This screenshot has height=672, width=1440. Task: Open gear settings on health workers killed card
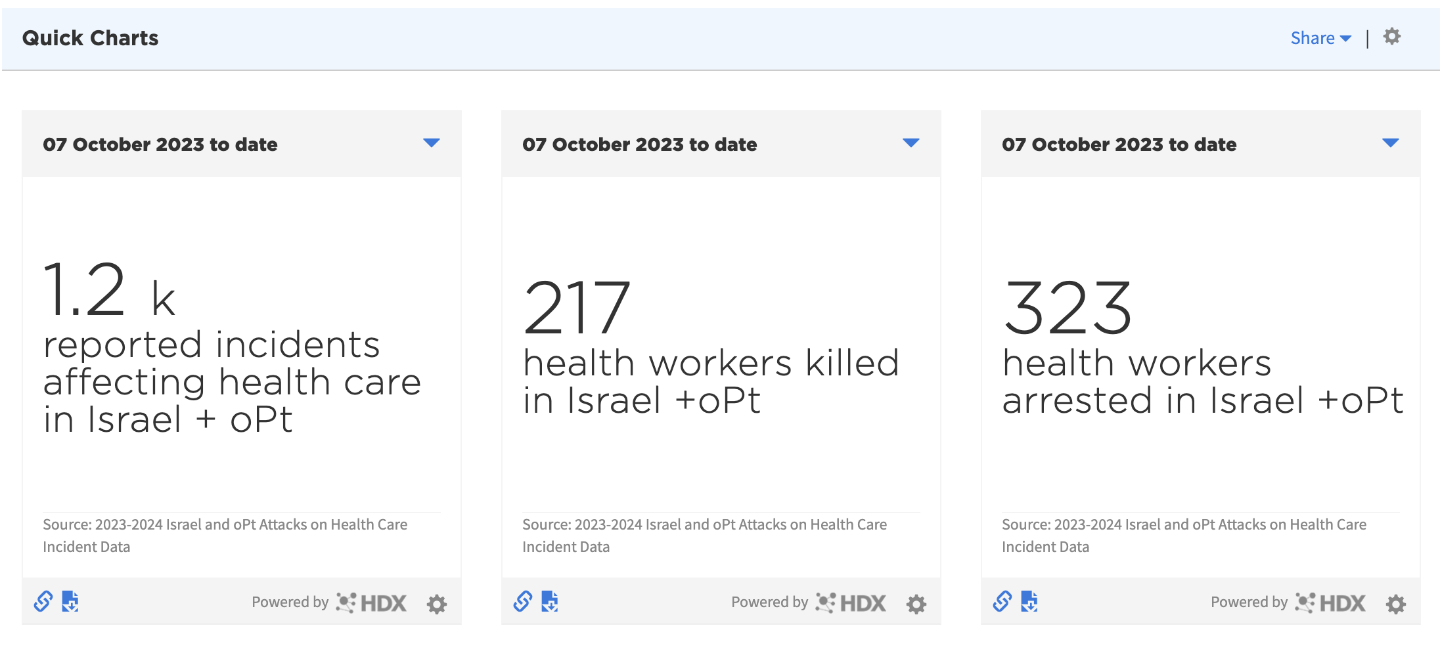[916, 604]
